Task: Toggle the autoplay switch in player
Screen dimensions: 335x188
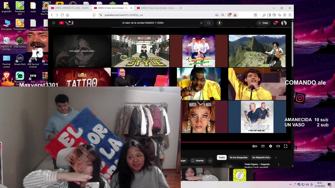Action: click(x=255, y=146)
